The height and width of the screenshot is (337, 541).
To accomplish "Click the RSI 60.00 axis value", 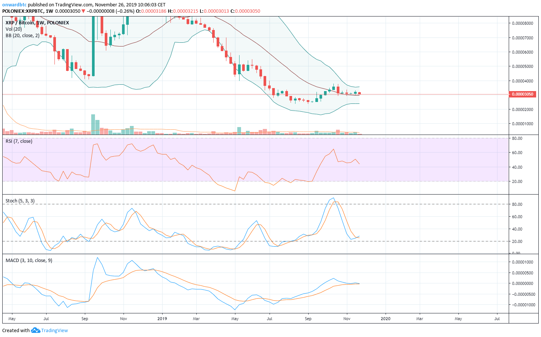I will point(517,153).
